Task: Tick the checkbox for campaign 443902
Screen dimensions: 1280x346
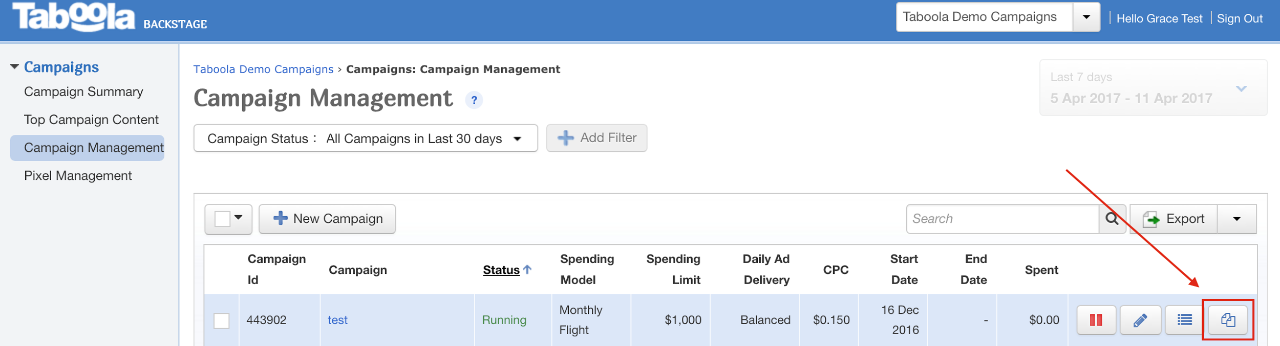Action: 222,321
